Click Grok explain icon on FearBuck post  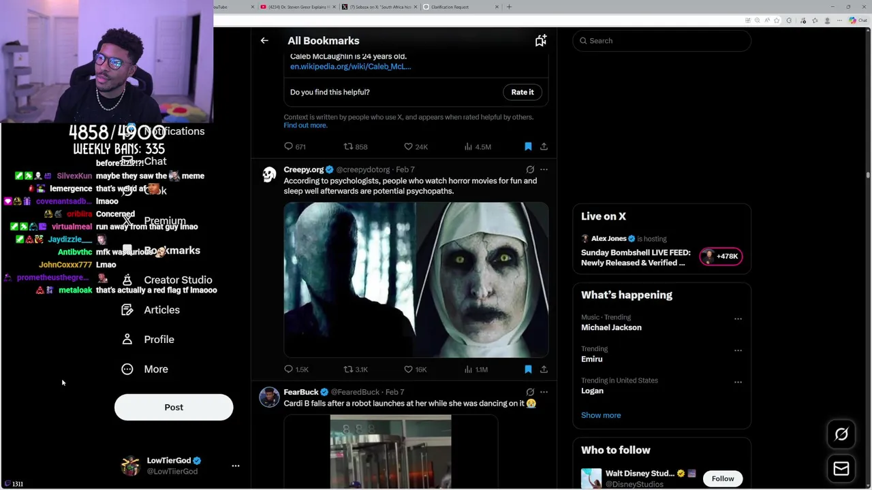tap(530, 392)
